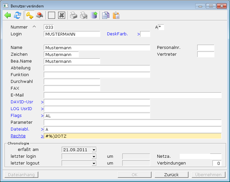Viewport: 230px width, 182px height.
Task: Click the red bug icon
Action: 40,15
